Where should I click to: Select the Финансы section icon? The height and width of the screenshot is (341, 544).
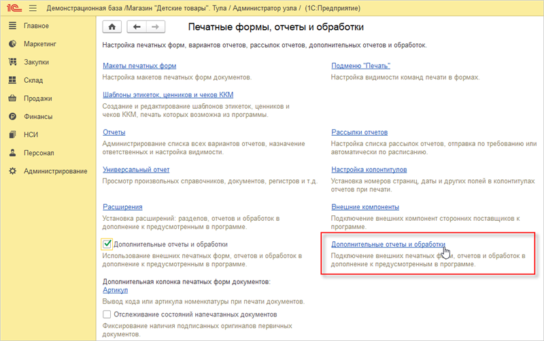coord(12,116)
